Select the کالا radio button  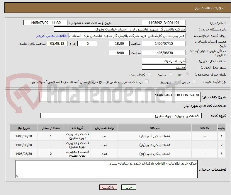click(x=187, y=74)
